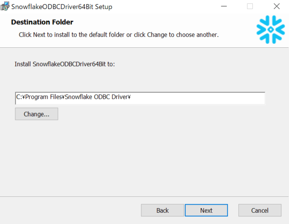
Task: Focus the destination folder path field
Action: 140,98
